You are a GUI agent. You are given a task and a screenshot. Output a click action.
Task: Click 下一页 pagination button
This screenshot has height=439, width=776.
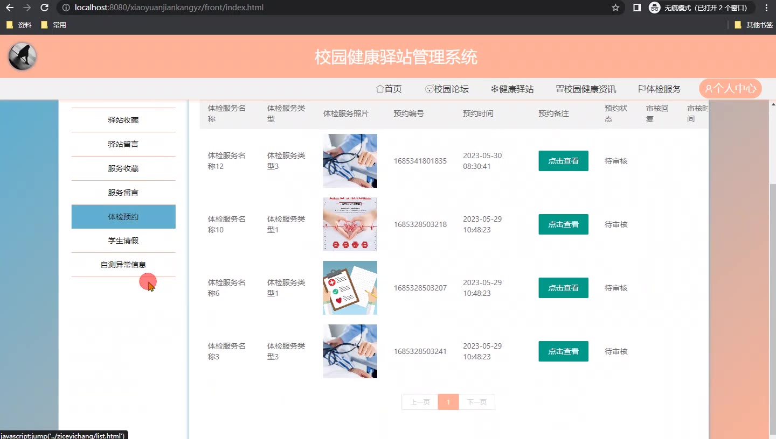pos(476,402)
